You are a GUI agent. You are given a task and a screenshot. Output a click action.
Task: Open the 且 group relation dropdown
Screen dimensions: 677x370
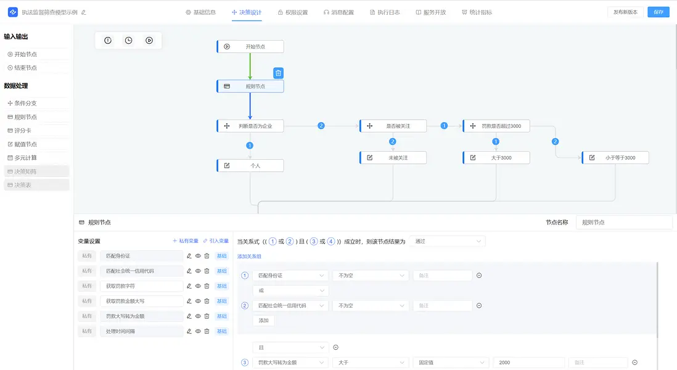290,348
